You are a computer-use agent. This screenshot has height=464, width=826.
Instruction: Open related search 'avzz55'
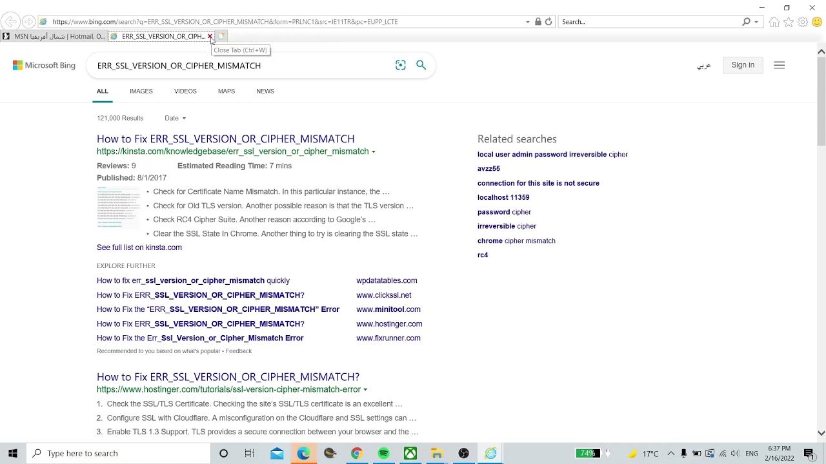coord(489,169)
